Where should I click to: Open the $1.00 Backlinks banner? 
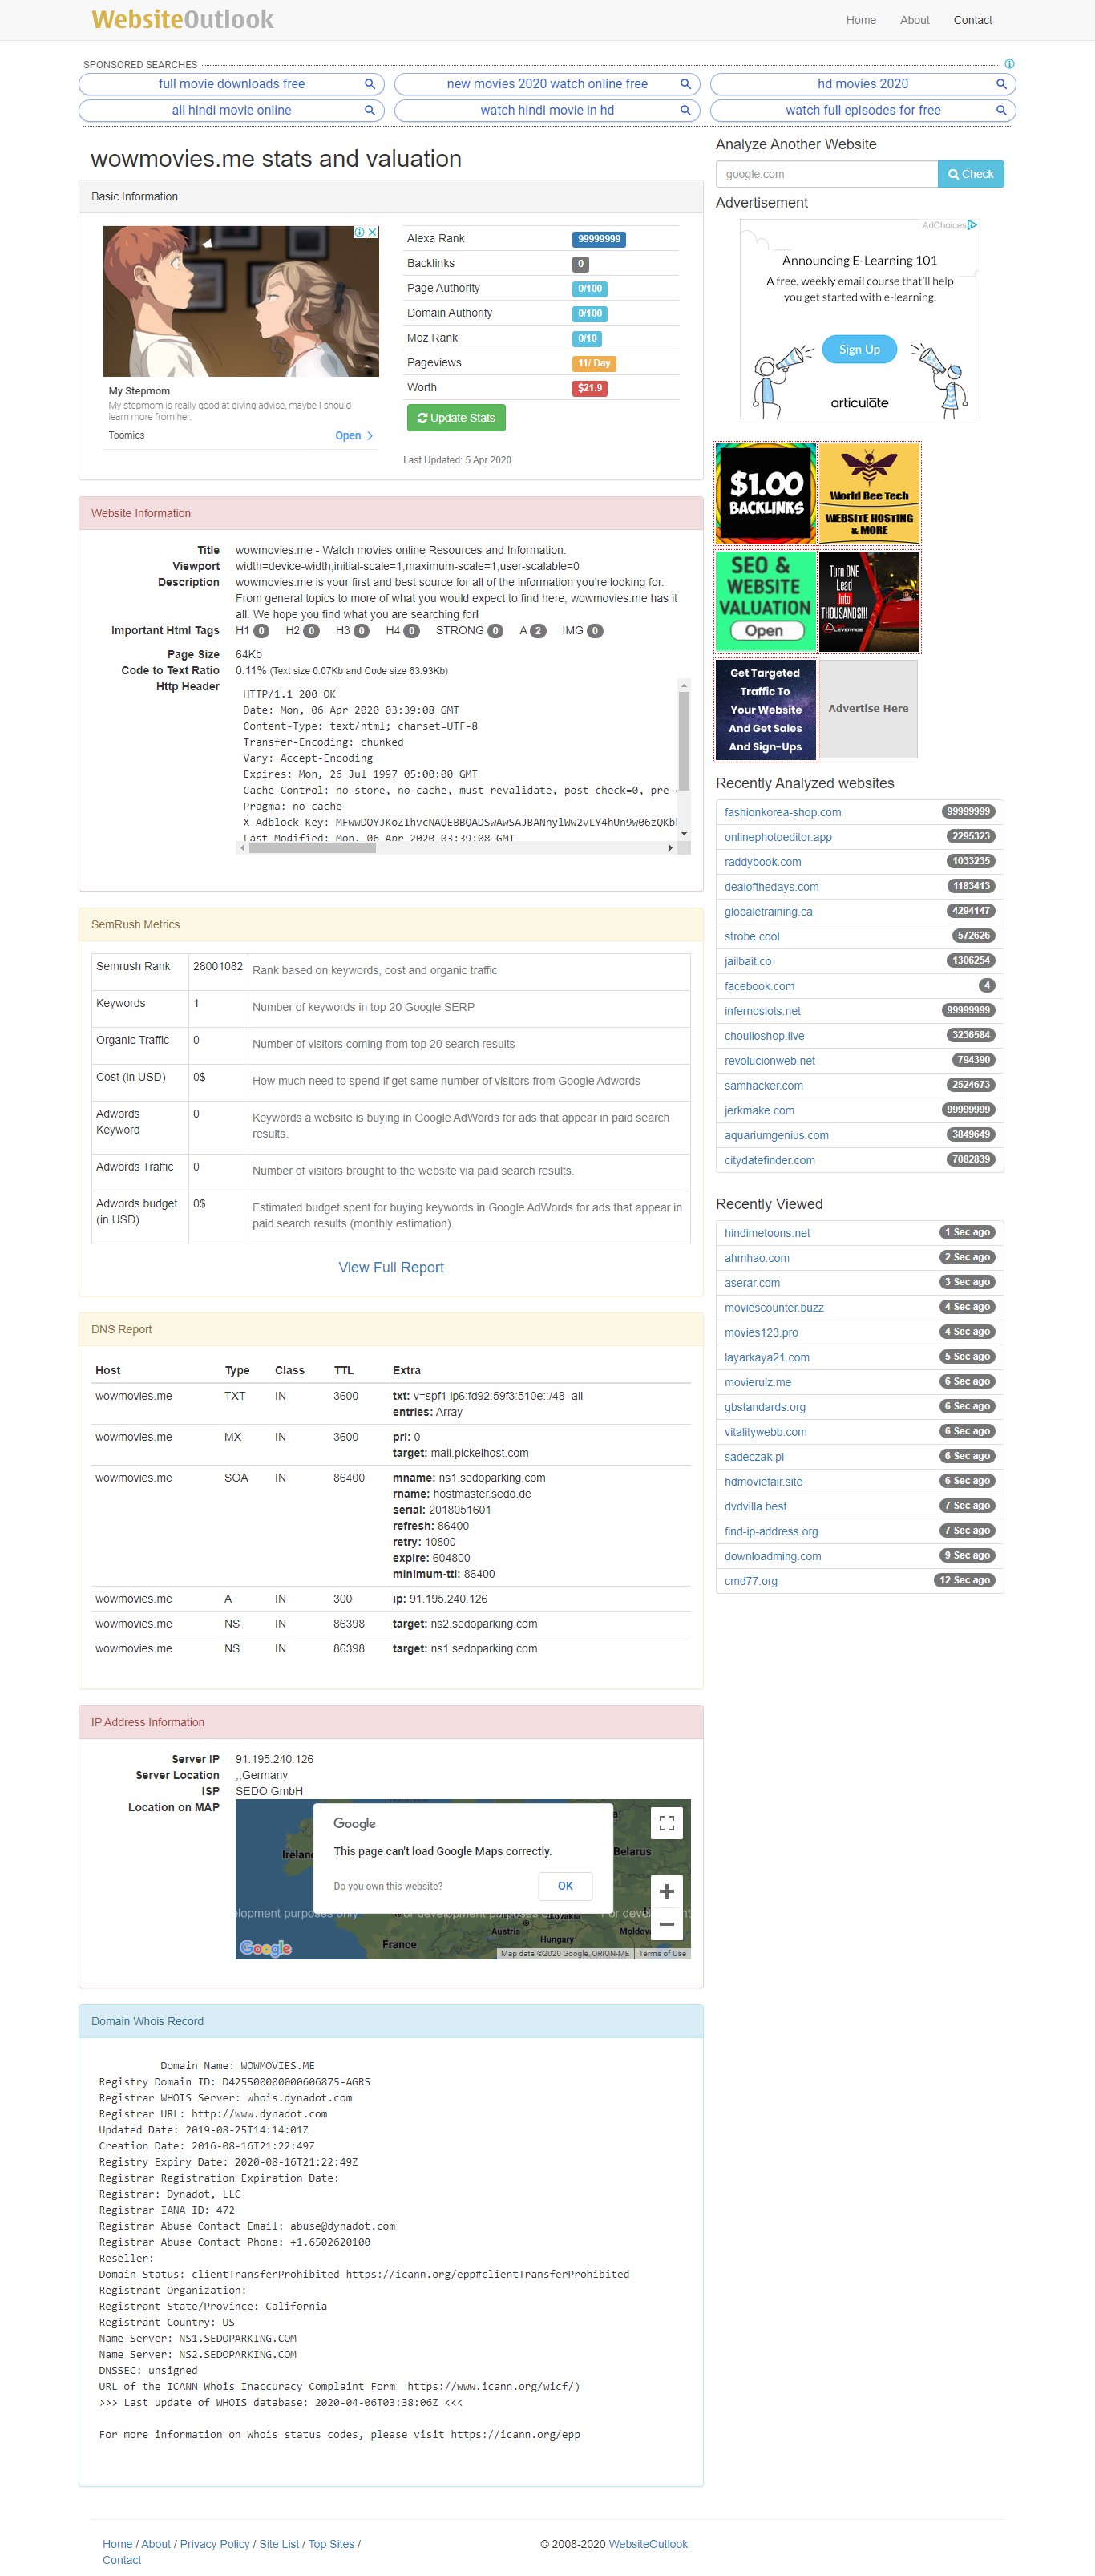[x=766, y=494]
